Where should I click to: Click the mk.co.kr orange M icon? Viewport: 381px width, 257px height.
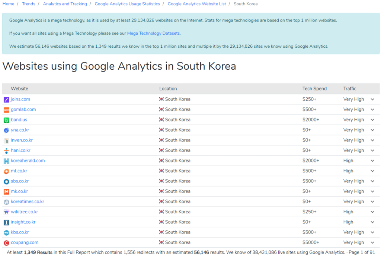pyautogui.click(x=6, y=191)
